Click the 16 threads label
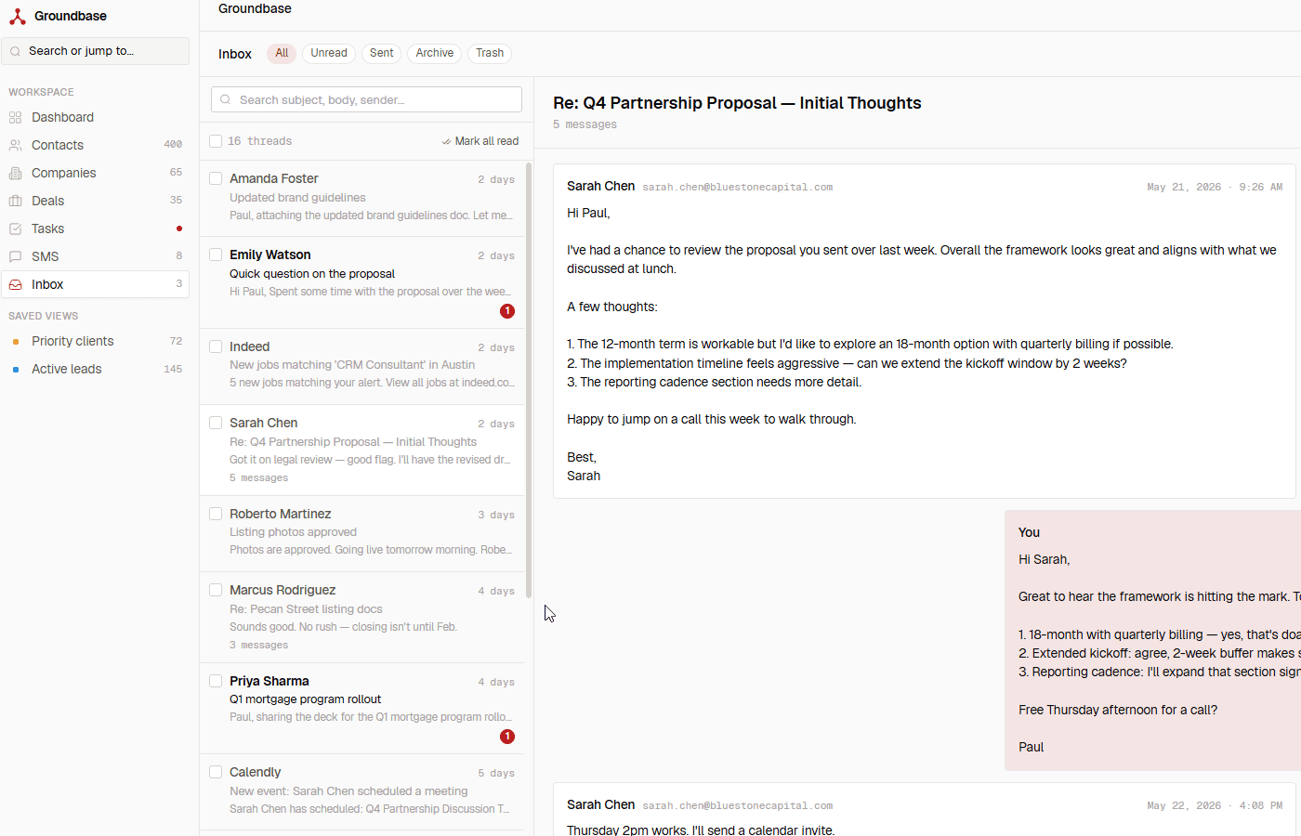 click(260, 141)
